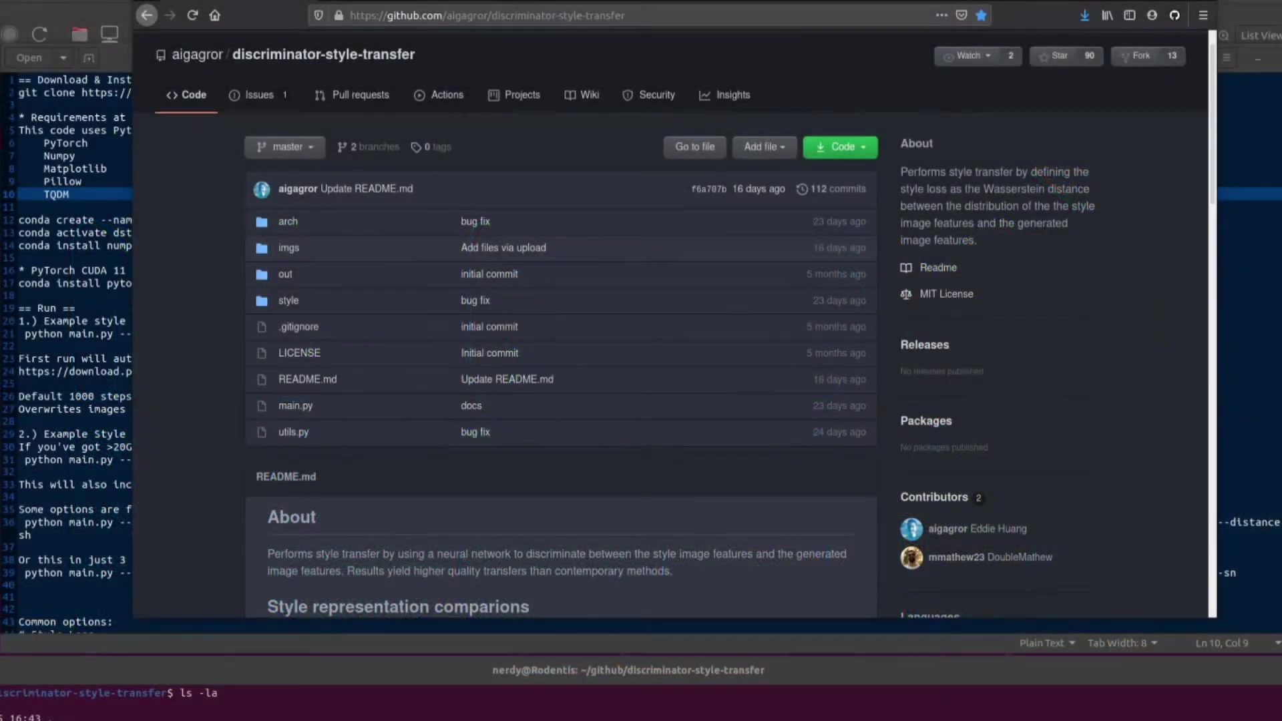Viewport: 1282px width, 721px height.
Task: Open contributor mmathew23 DoubleMathew
Action: [976, 557]
